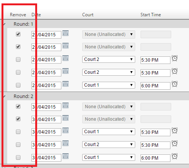Open clock picker for first Round 1 5:30 PM
This screenshot has height=168, width=189.
coord(175,58)
